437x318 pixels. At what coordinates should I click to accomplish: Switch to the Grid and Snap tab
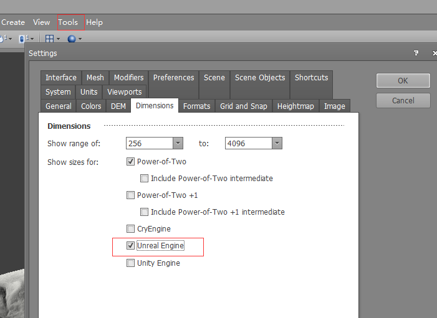pyautogui.click(x=244, y=106)
